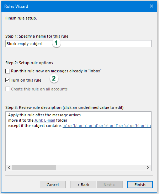
Task: Edit the subject contains letters link
Action: pyautogui.click(x=106, y=126)
